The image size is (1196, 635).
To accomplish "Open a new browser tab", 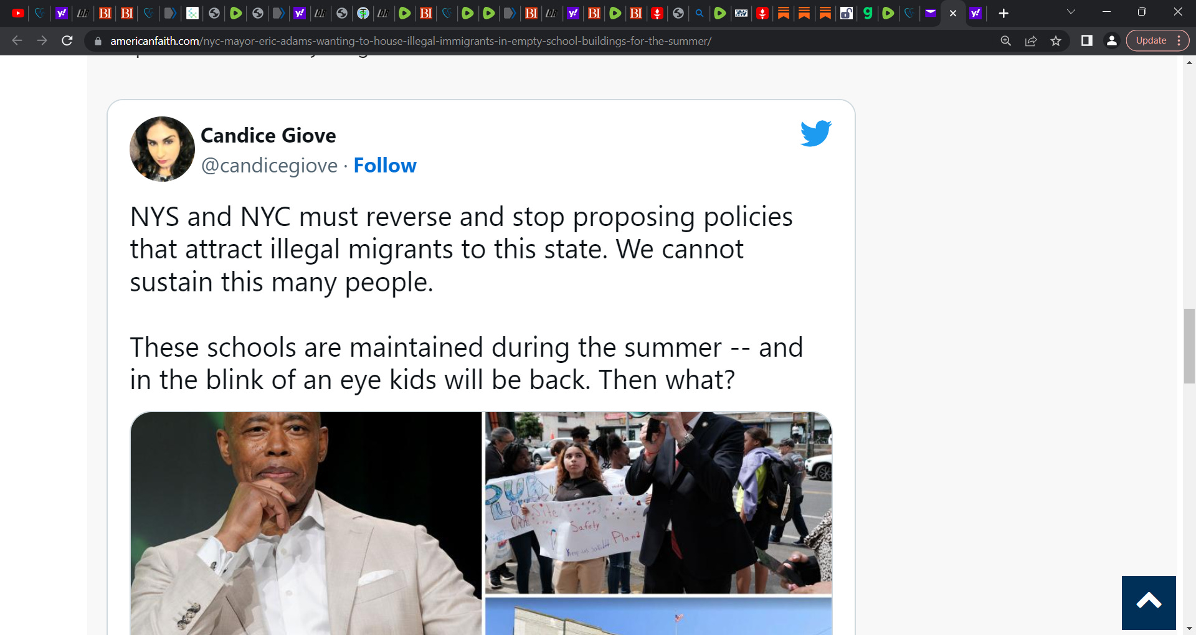I will point(1004,13).
